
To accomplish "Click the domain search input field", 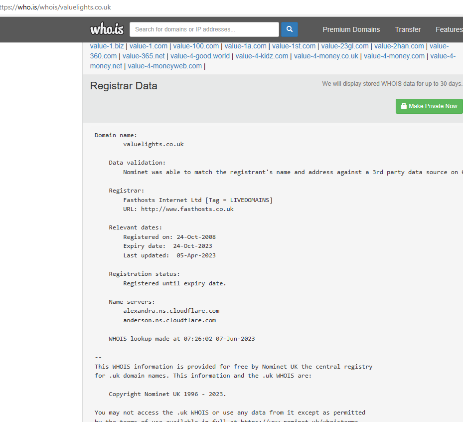I will 204,29.
